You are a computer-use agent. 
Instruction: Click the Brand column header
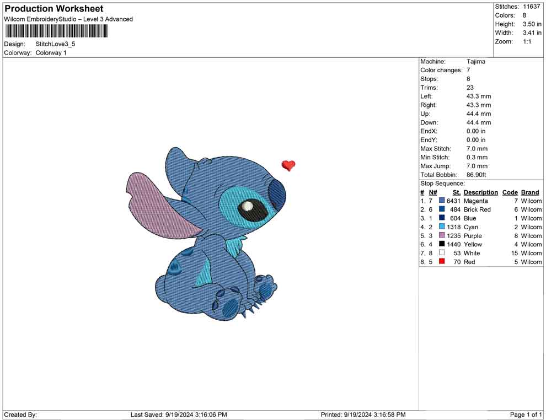tap(530, 192)
